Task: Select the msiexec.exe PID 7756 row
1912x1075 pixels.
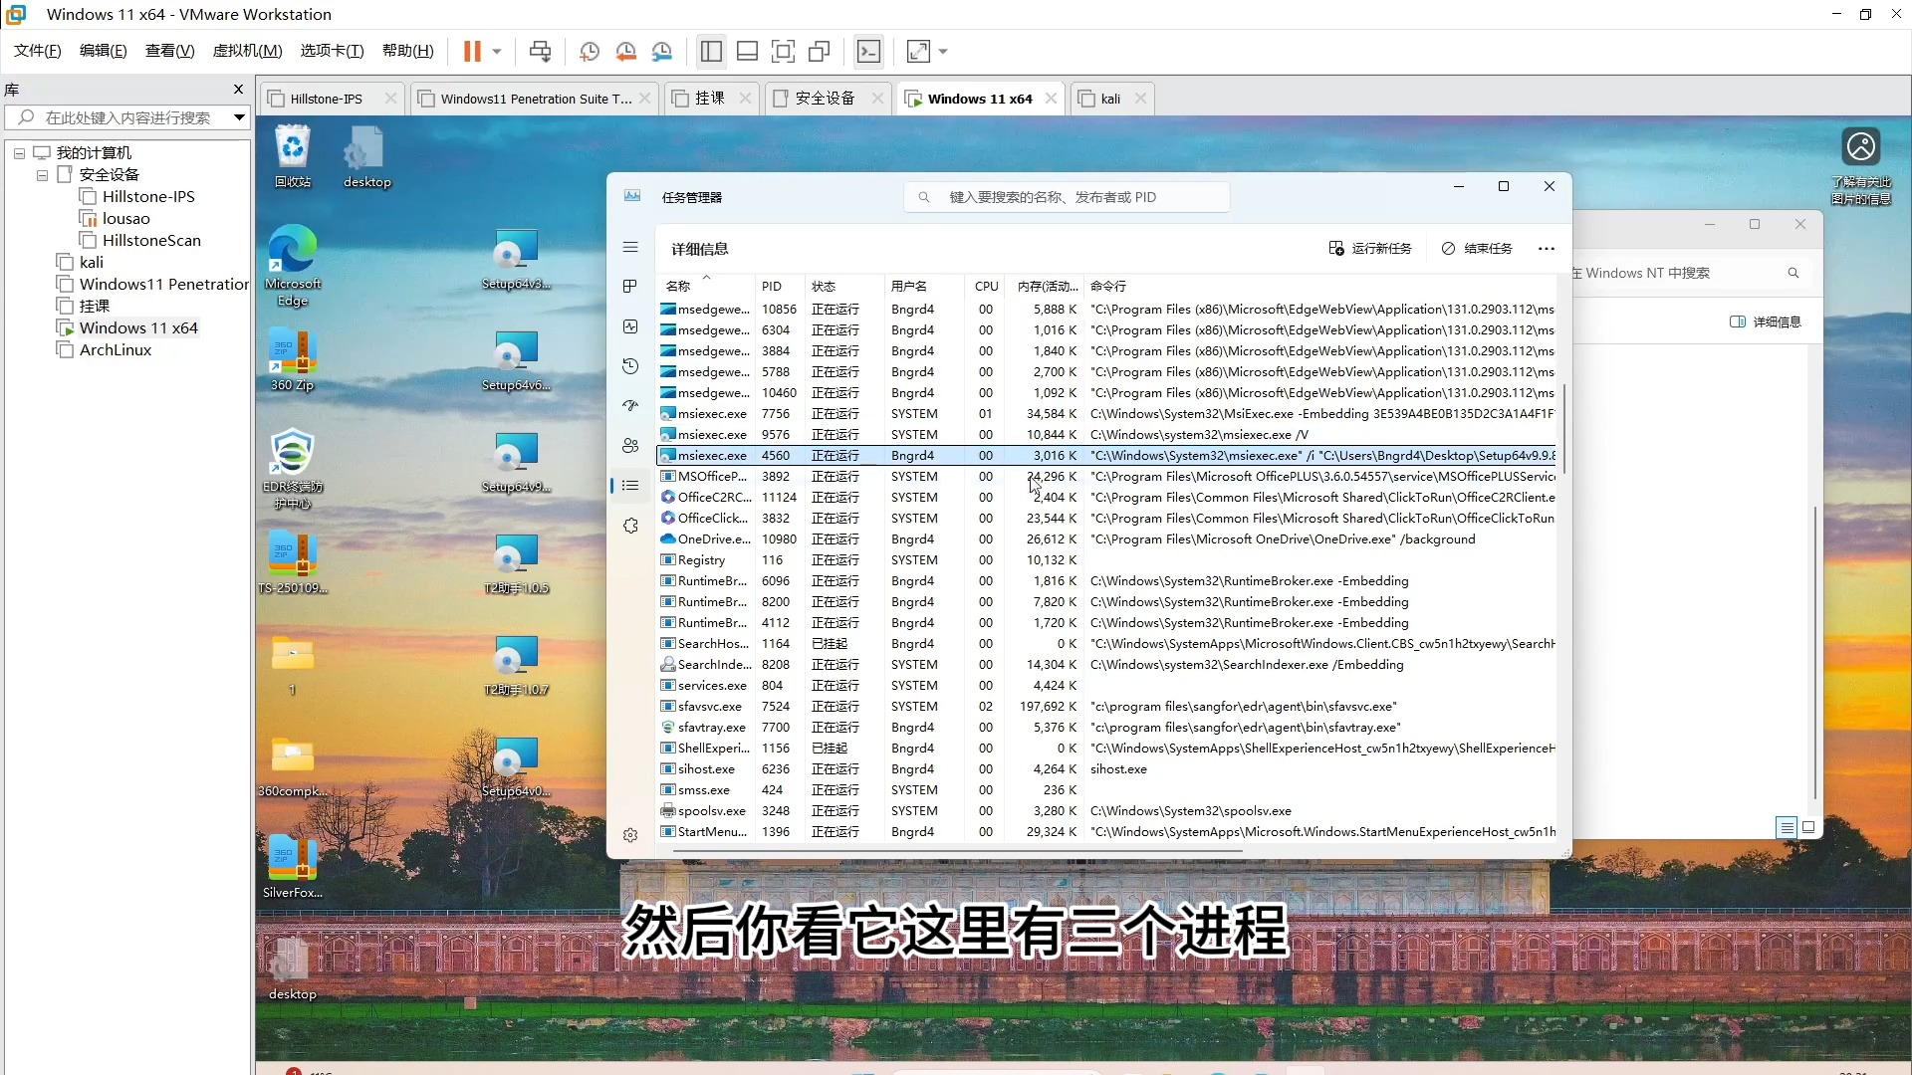Action: pos(1106,414)
